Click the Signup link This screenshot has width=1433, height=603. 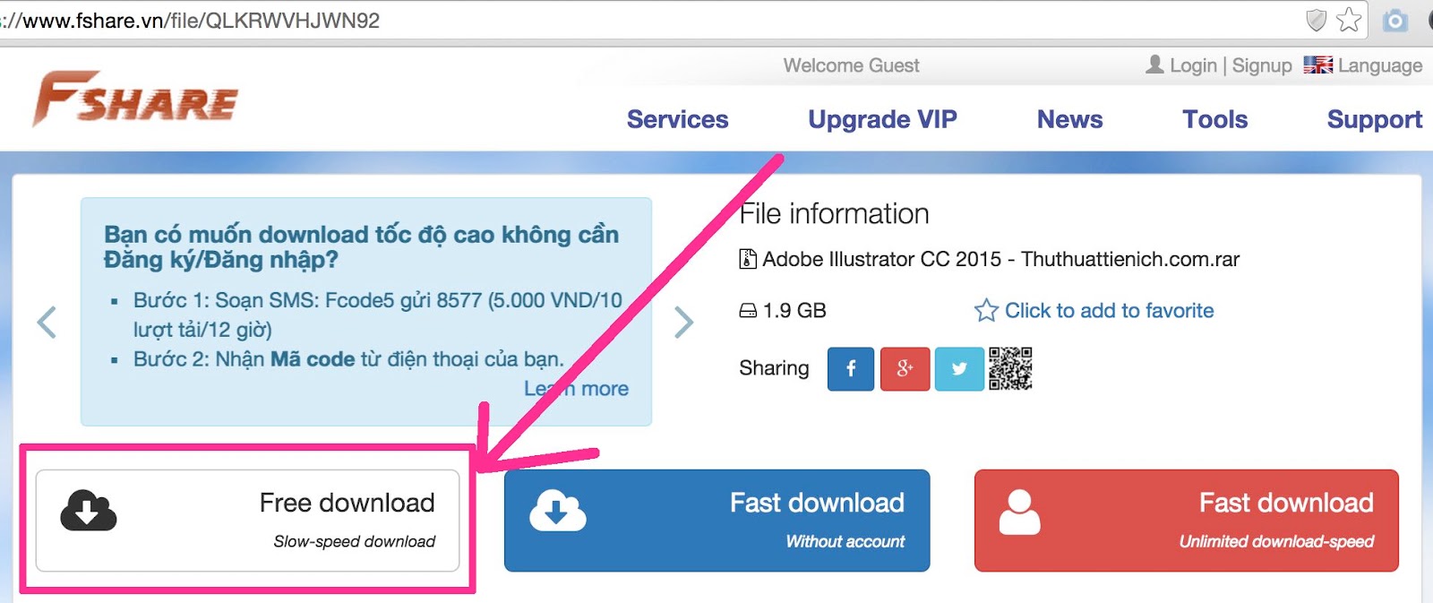pos(1262,65)
